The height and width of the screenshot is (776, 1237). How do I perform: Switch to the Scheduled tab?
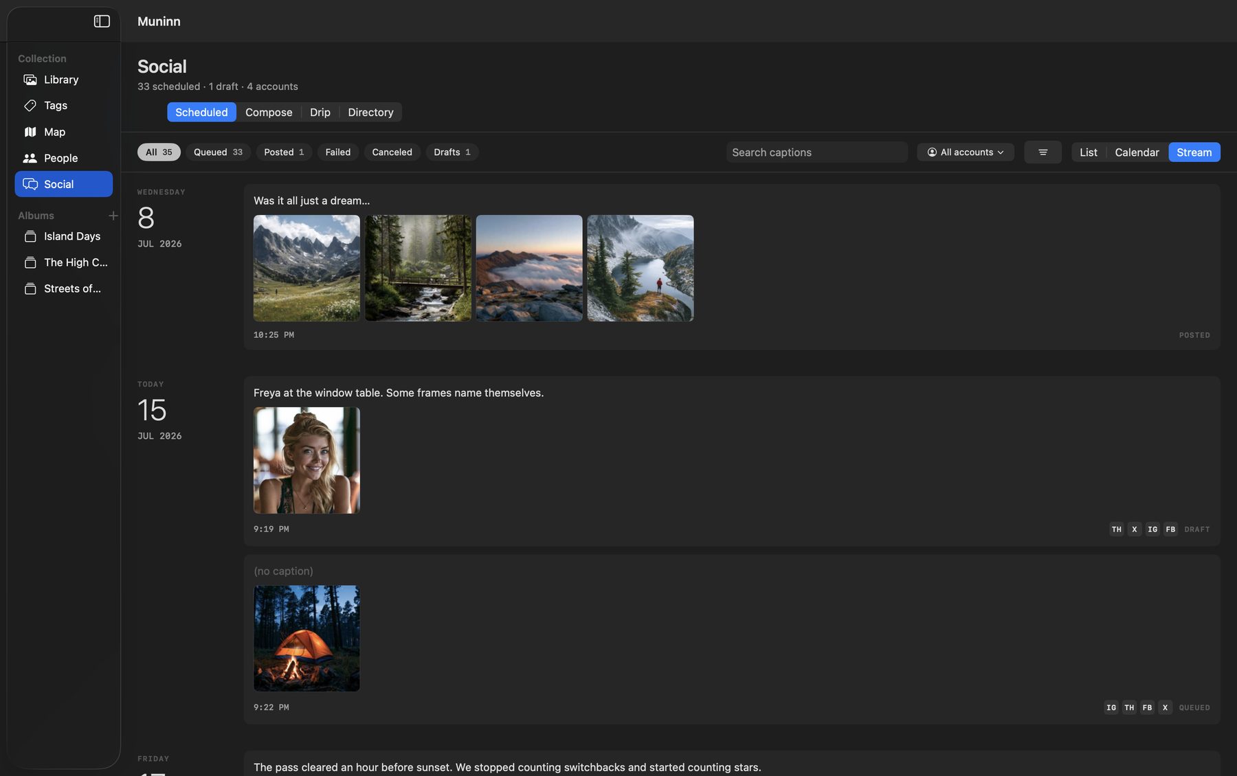[201, 112]
